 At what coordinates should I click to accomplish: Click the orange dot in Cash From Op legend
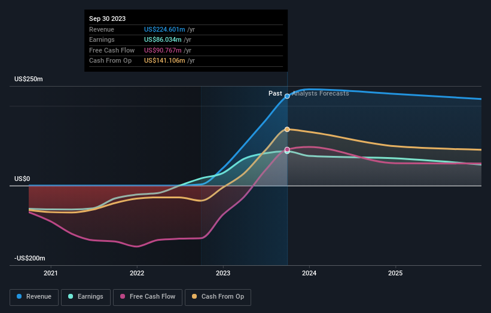pyautogui.click(x=194, y=296)
